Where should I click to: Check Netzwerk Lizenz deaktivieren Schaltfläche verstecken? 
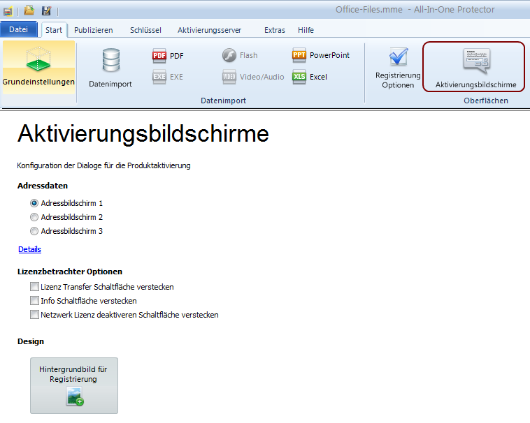point(34,315)
